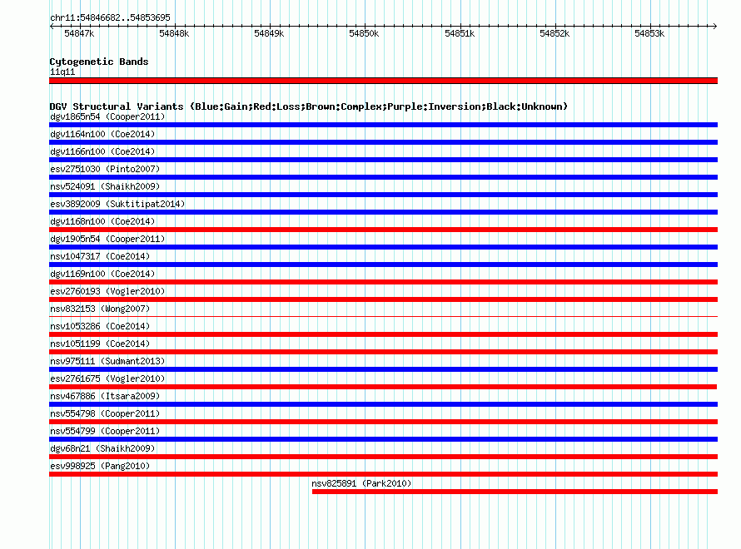Image resolution: width=741 pixels, height=549 pixels.
Task: Click the blue bar under nsv524091
Action: pyautogui.click(x=383, y=195)
